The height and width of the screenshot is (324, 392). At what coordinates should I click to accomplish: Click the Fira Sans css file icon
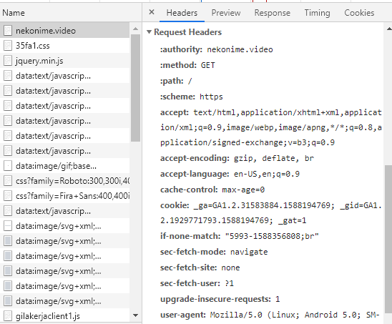(x=8, y=196)
